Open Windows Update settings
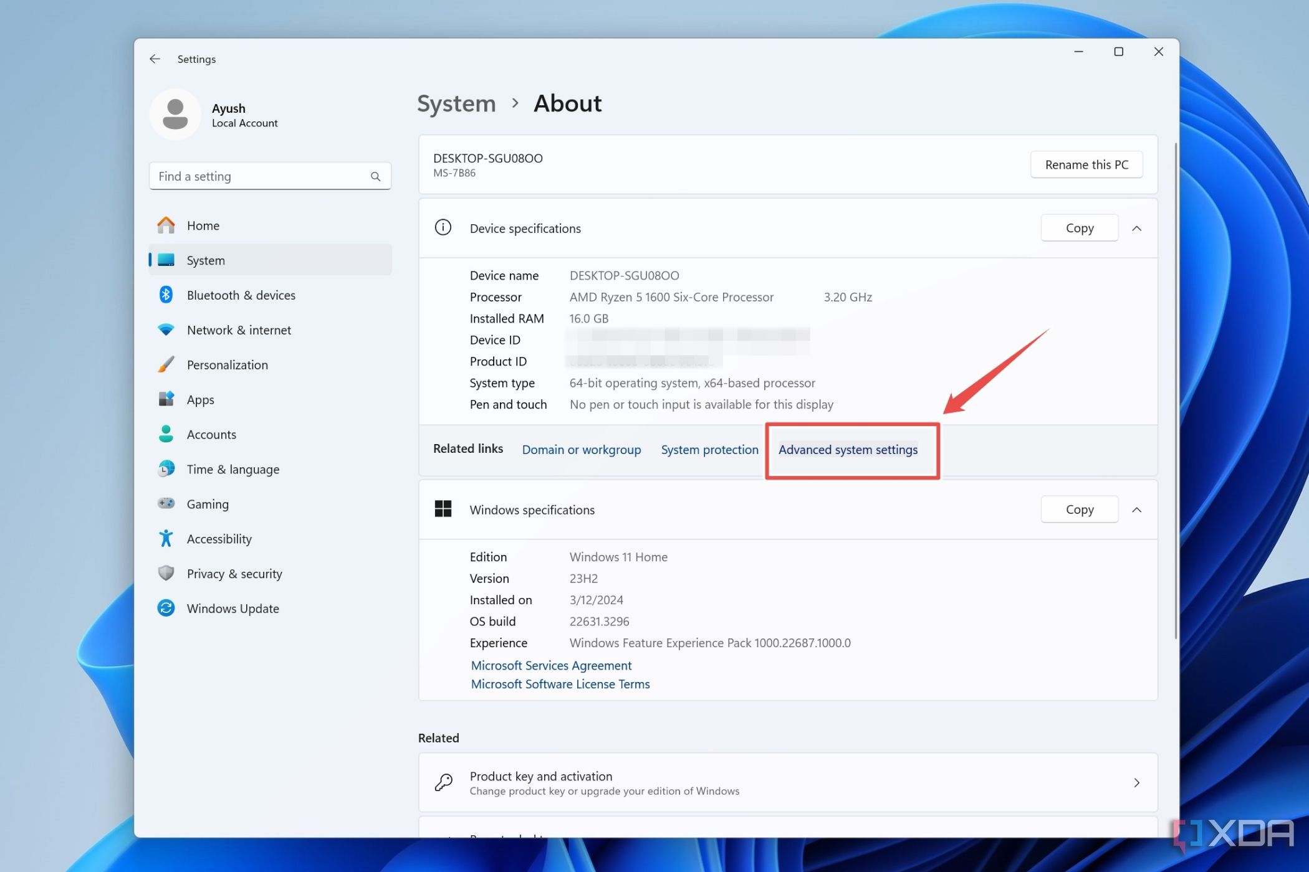1309x872 pixels. [x=233, y=609]
